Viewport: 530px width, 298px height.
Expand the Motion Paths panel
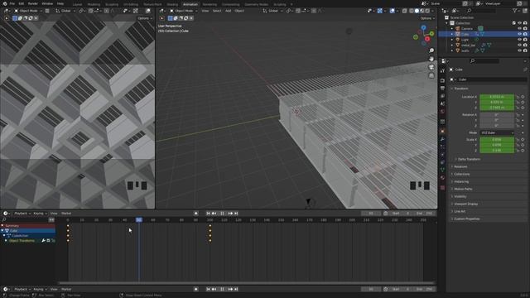(x=462, y=189)
